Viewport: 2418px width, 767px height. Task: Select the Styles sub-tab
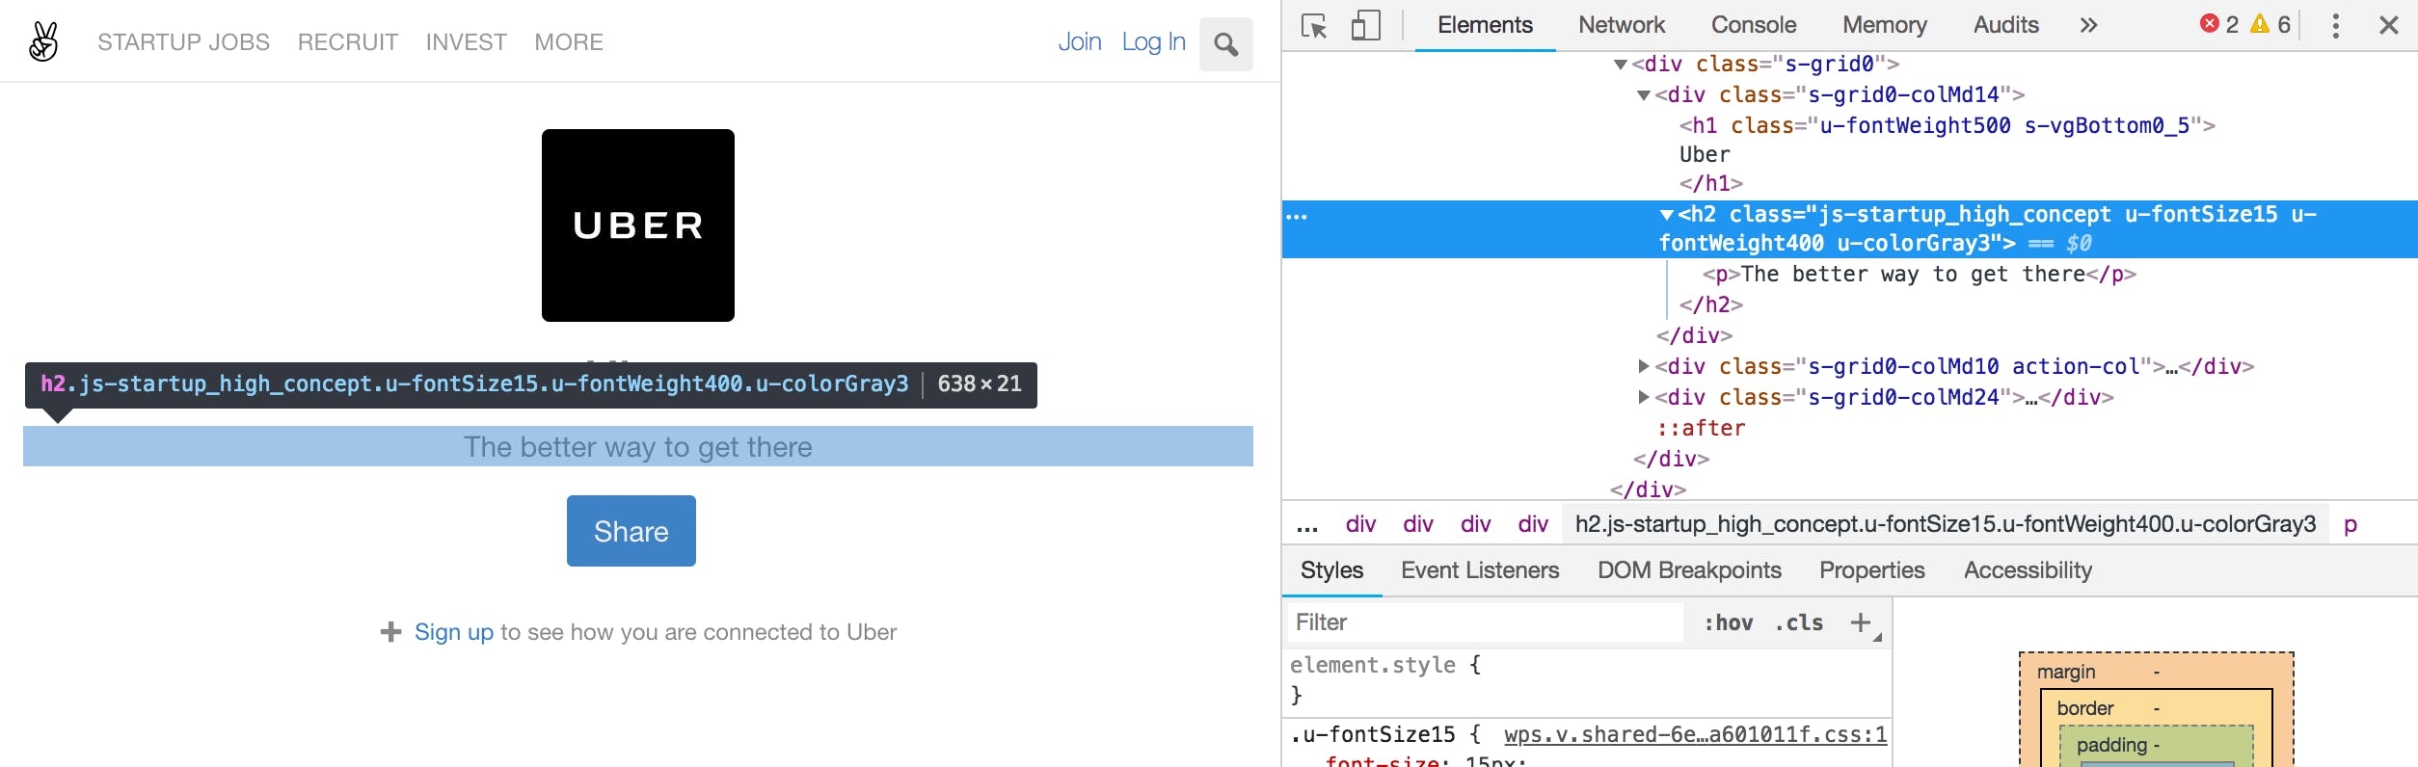click(1331, 570)
